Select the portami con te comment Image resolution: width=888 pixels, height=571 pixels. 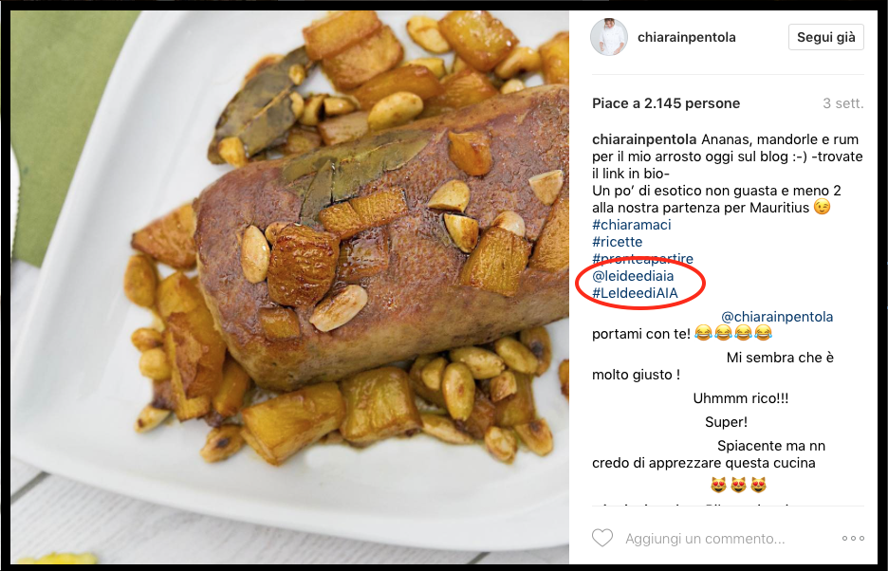(x=682, y=334)
